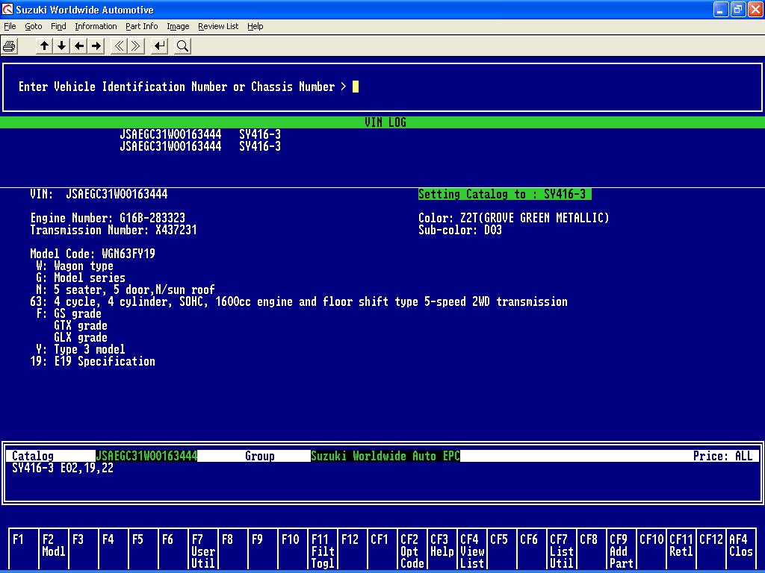Click the Transmission Number: X437231 text
Image resolution: width=765 pixels, height=573 pixels.
click(114, 230)
